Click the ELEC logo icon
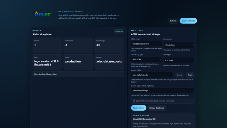Image resolution: width=227 pixels, height=128 pixels. 43,14
